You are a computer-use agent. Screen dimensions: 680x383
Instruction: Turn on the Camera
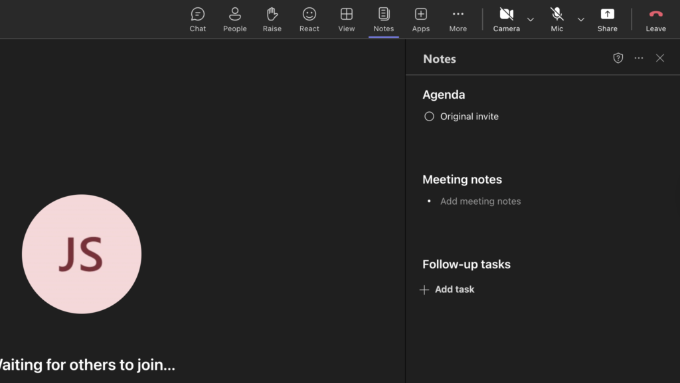coord(506,19)
